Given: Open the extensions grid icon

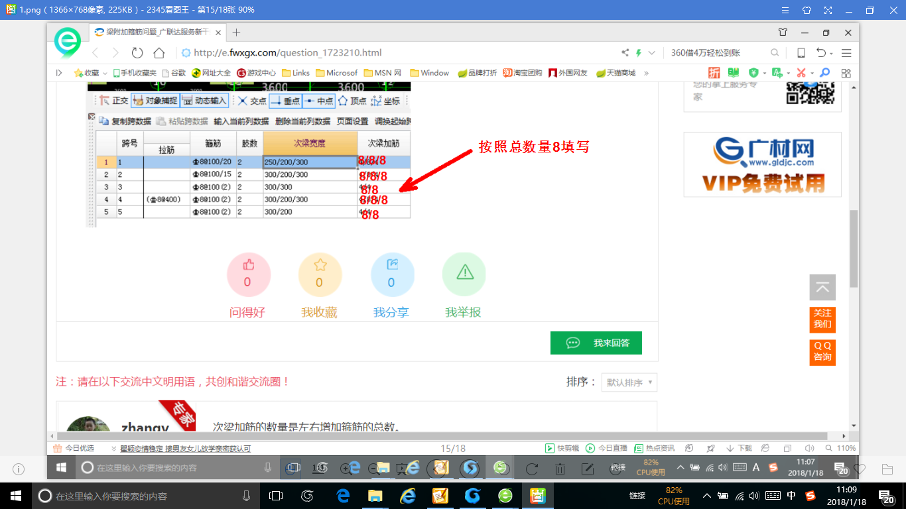Looking at the screenshot, I should (x=846, y=73).
